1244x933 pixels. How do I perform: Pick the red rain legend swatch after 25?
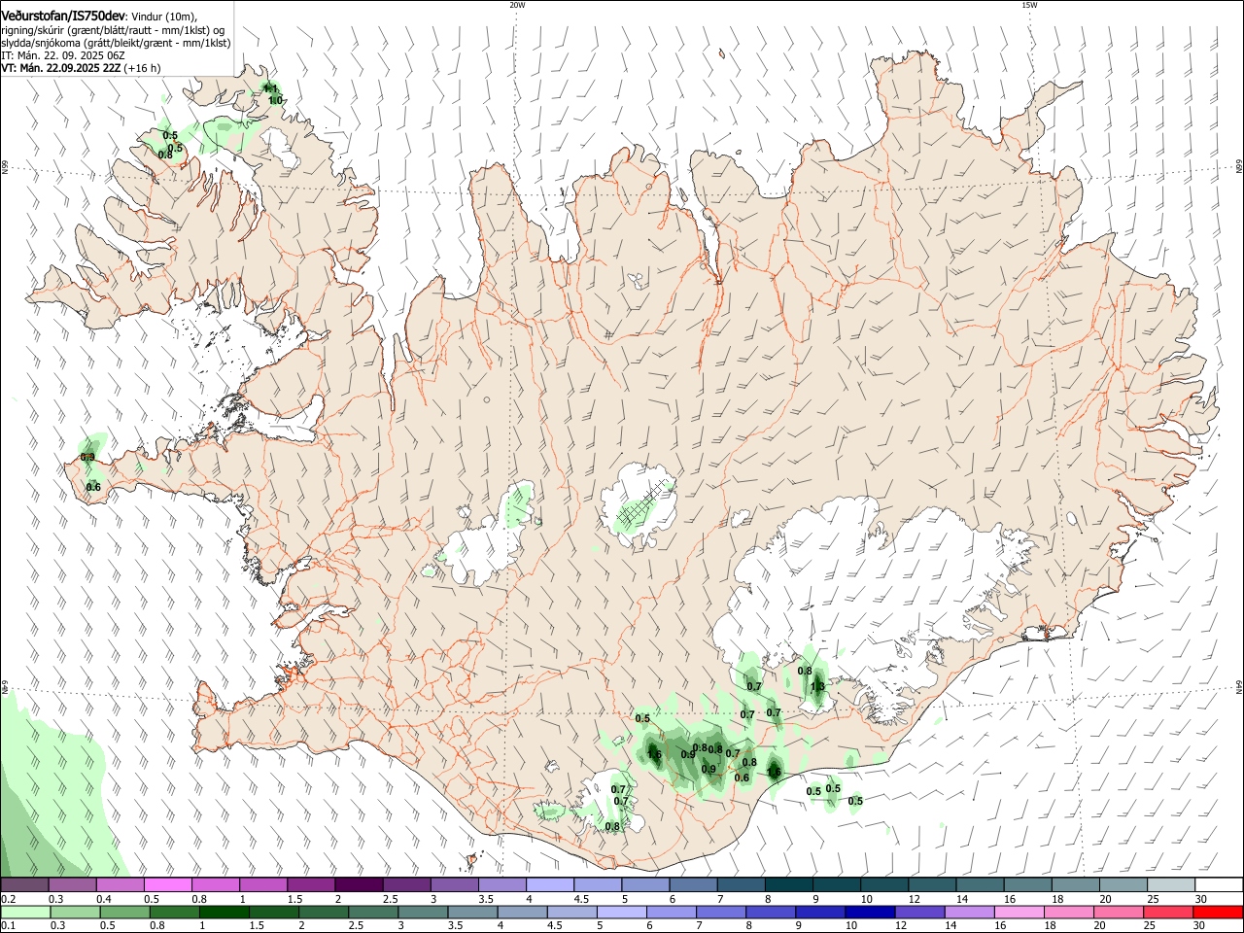coord(1216,912)
